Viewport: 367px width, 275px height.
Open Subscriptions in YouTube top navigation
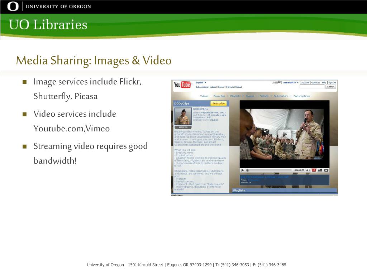202,87
